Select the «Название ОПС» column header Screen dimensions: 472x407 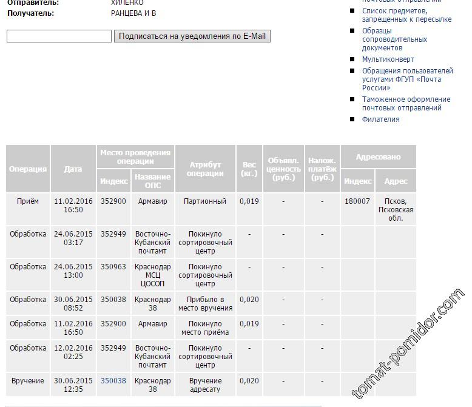152,181
